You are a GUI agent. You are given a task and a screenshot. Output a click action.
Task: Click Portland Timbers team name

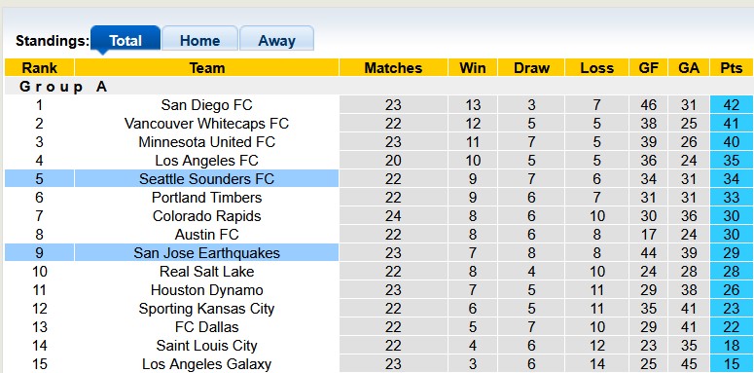coord(206,198)
